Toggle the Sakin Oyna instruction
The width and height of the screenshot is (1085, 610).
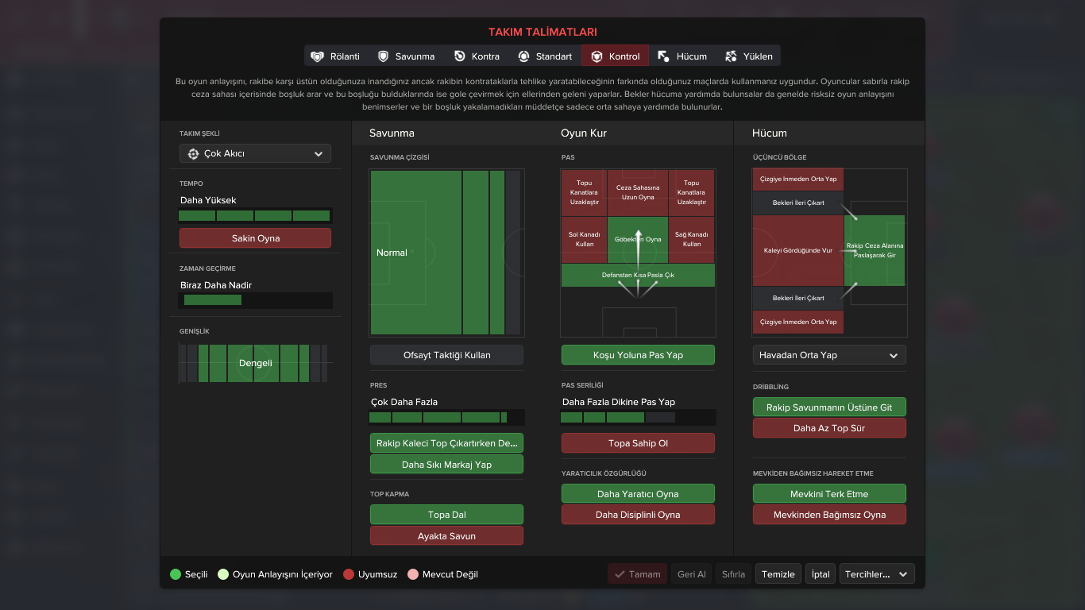pyautogui.click(x=255, y=238)
